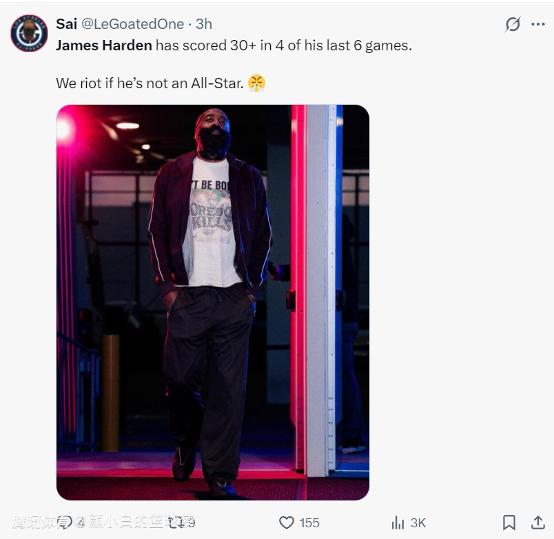
Task: Click the text 'We riot if he's not an All-Star'
Action: point(150,83)
